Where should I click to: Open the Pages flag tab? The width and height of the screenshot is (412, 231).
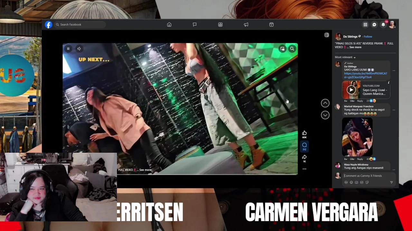coord(195,25)
